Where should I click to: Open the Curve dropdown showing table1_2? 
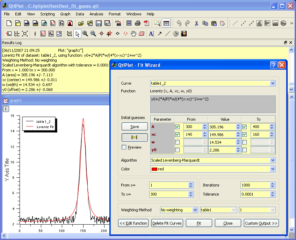(x=213, y=83)
